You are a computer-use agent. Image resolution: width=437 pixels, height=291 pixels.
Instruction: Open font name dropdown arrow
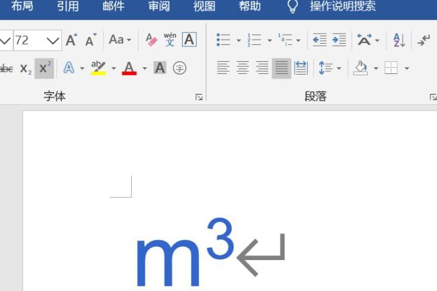point(5,41)
